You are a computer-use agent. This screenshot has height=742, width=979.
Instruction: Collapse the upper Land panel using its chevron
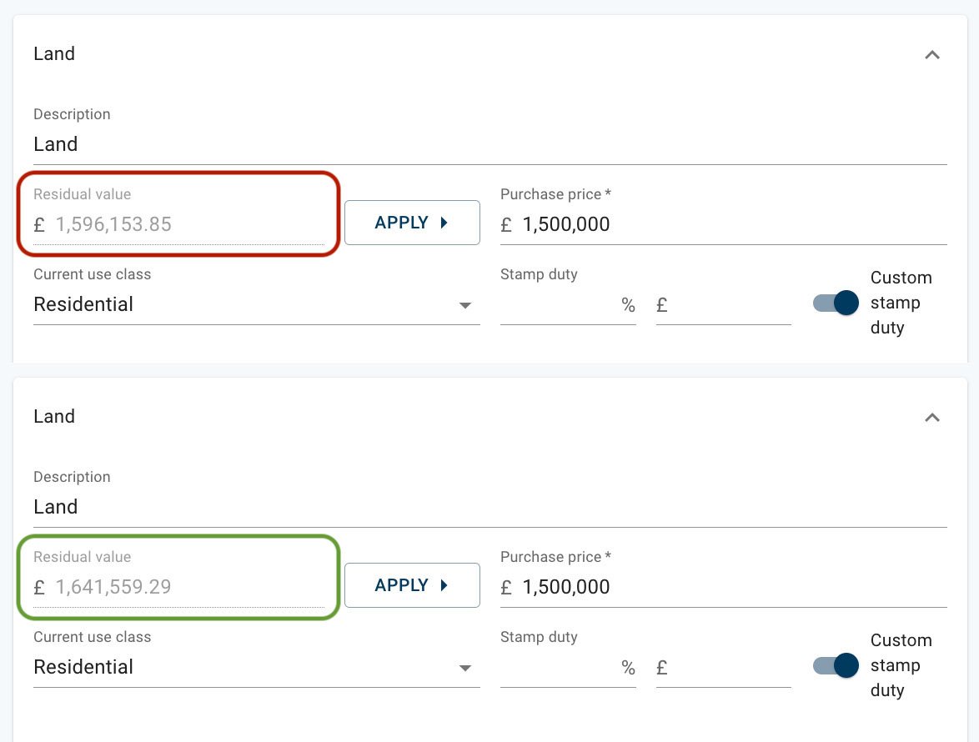[932, 55]
